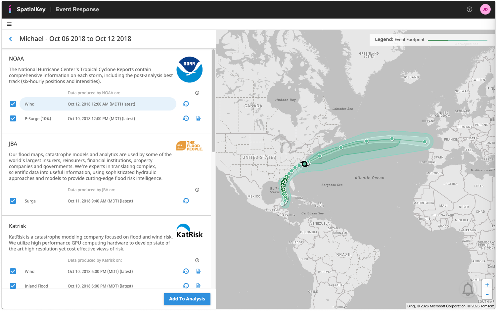Open the JD user profile avatar

[485, 9]
